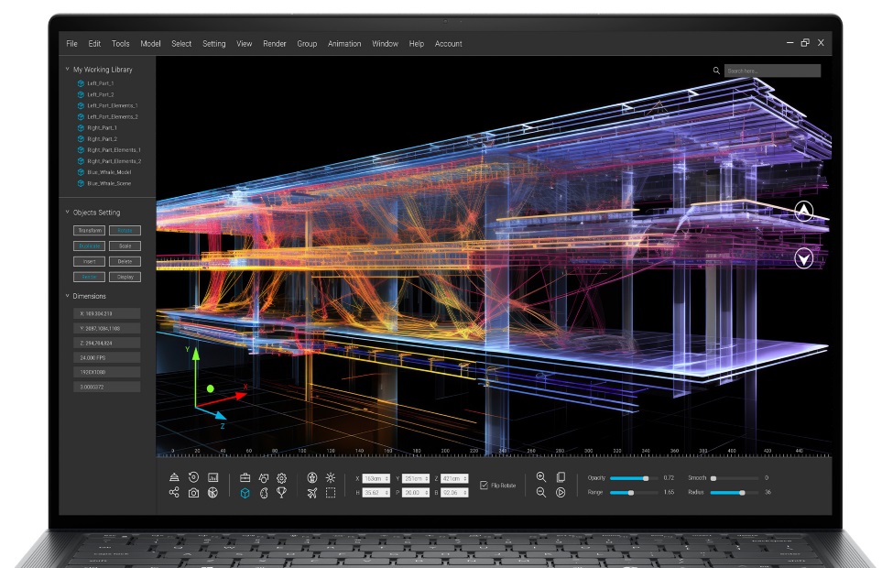Open the gear settings icon in toolbar

[282, 477]
